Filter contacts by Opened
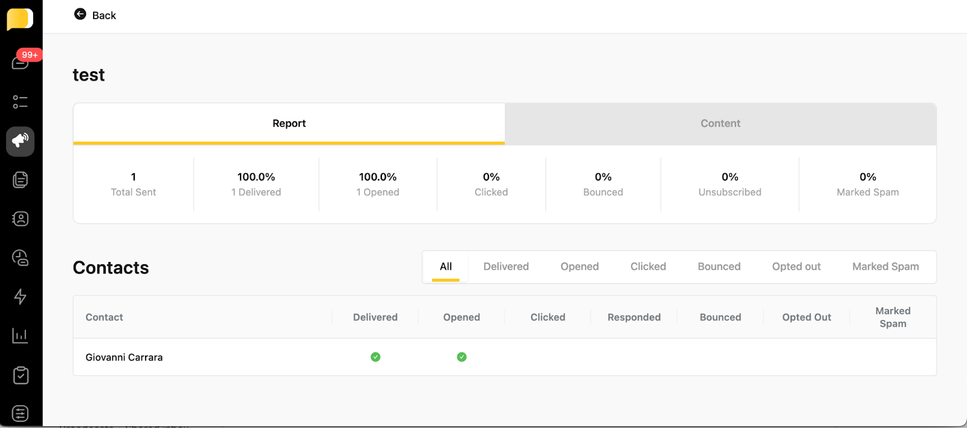Screen dimensions: 967x428 [579, 266]
